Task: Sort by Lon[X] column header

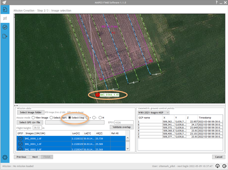Action: point(77,133)
